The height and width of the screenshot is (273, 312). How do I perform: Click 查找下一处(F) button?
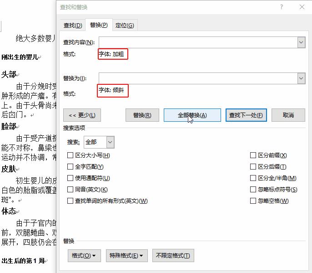click(x=246, y=115)
